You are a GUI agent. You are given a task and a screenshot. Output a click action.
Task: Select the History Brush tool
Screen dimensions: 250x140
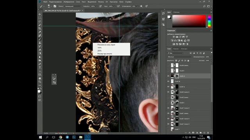click(x=40, y=46)
